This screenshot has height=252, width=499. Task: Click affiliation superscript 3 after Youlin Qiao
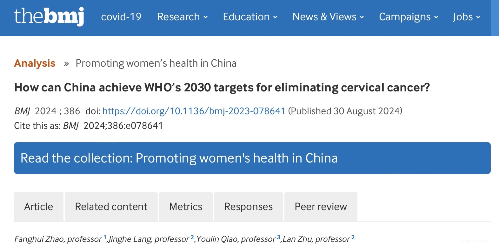tap(278, 237)
